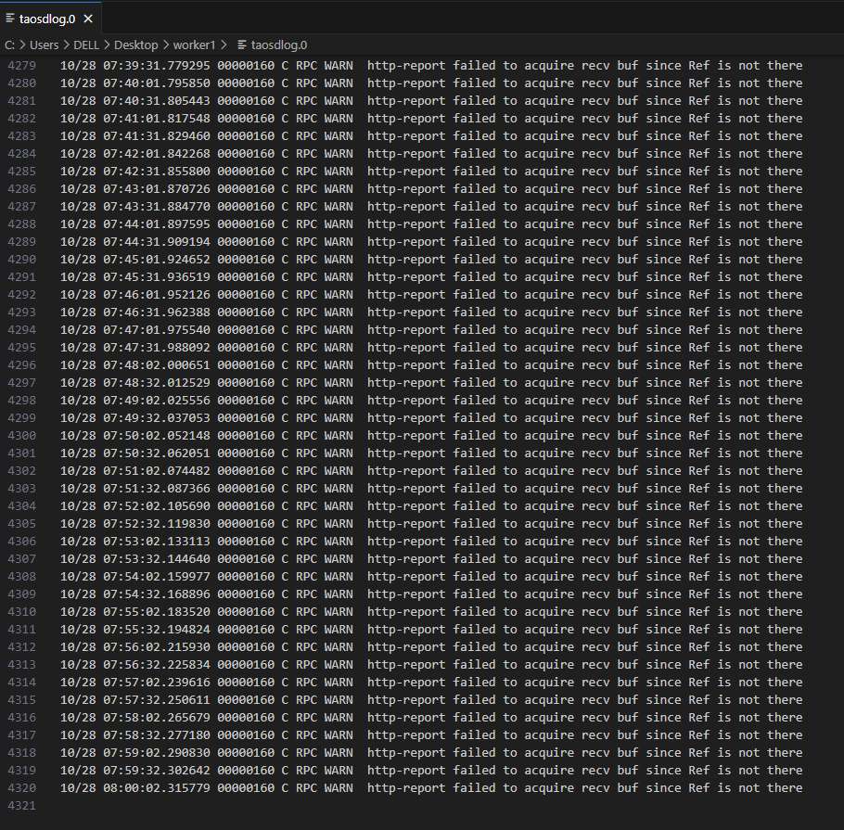The width and height of the screenshot is (844, 830).
Task: Select line number 4320 in gutter
Action: click(x=21, y=788)
